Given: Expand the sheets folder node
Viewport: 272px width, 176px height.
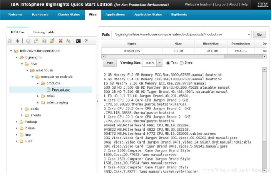Looking at the screenshot, I should tap(22, 115).
